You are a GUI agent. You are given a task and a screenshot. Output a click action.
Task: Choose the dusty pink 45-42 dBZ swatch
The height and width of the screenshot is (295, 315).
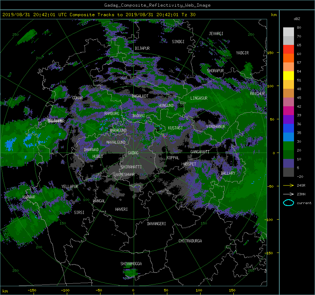click(x=288, y=102)
